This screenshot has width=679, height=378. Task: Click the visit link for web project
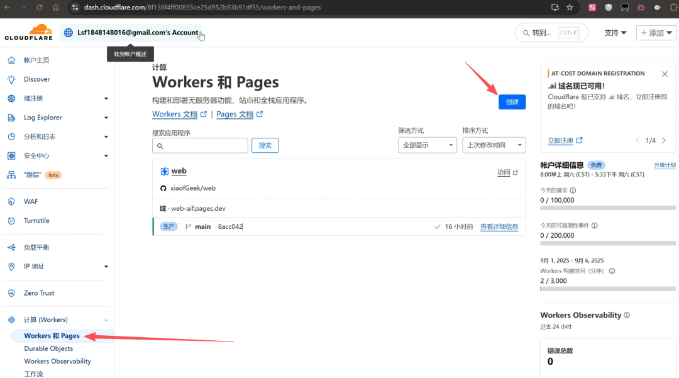[x=507, y=172]
